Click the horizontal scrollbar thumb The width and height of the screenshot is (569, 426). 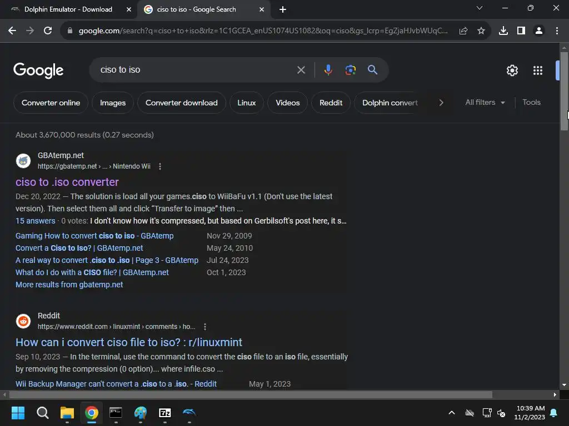tap(251, 394)
